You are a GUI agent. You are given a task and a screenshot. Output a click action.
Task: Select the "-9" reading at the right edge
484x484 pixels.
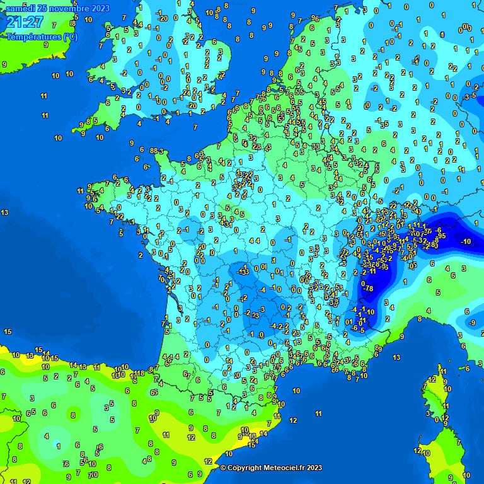(472, 323)
